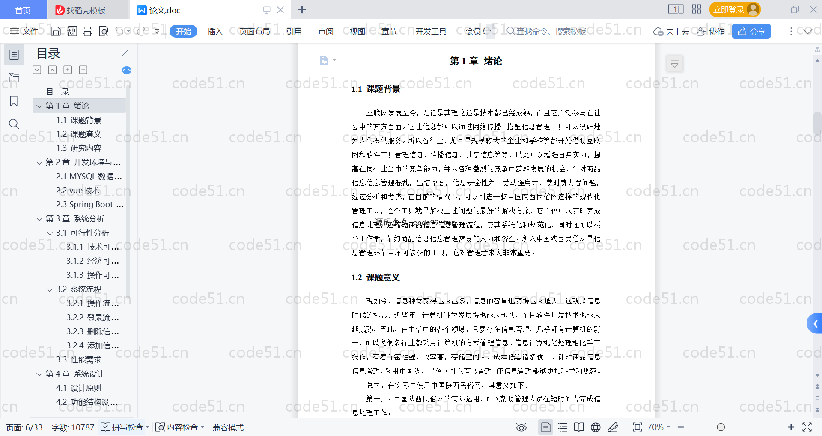Open the 审阅 ribbon tab
This screenshot has height=436, width=822.
326,31
